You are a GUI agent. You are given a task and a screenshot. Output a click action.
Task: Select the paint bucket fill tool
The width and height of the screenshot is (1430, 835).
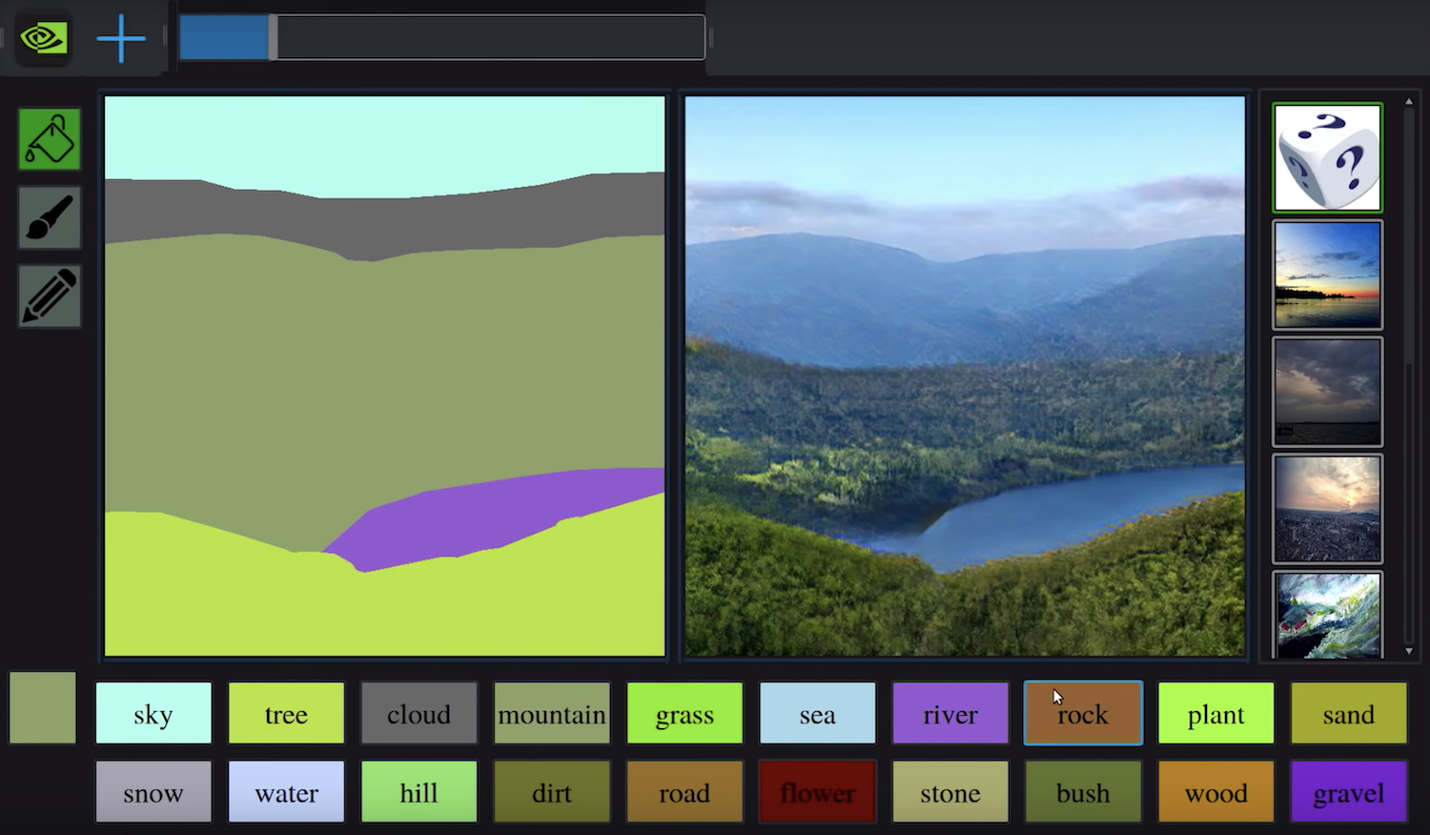click(49, 139)
